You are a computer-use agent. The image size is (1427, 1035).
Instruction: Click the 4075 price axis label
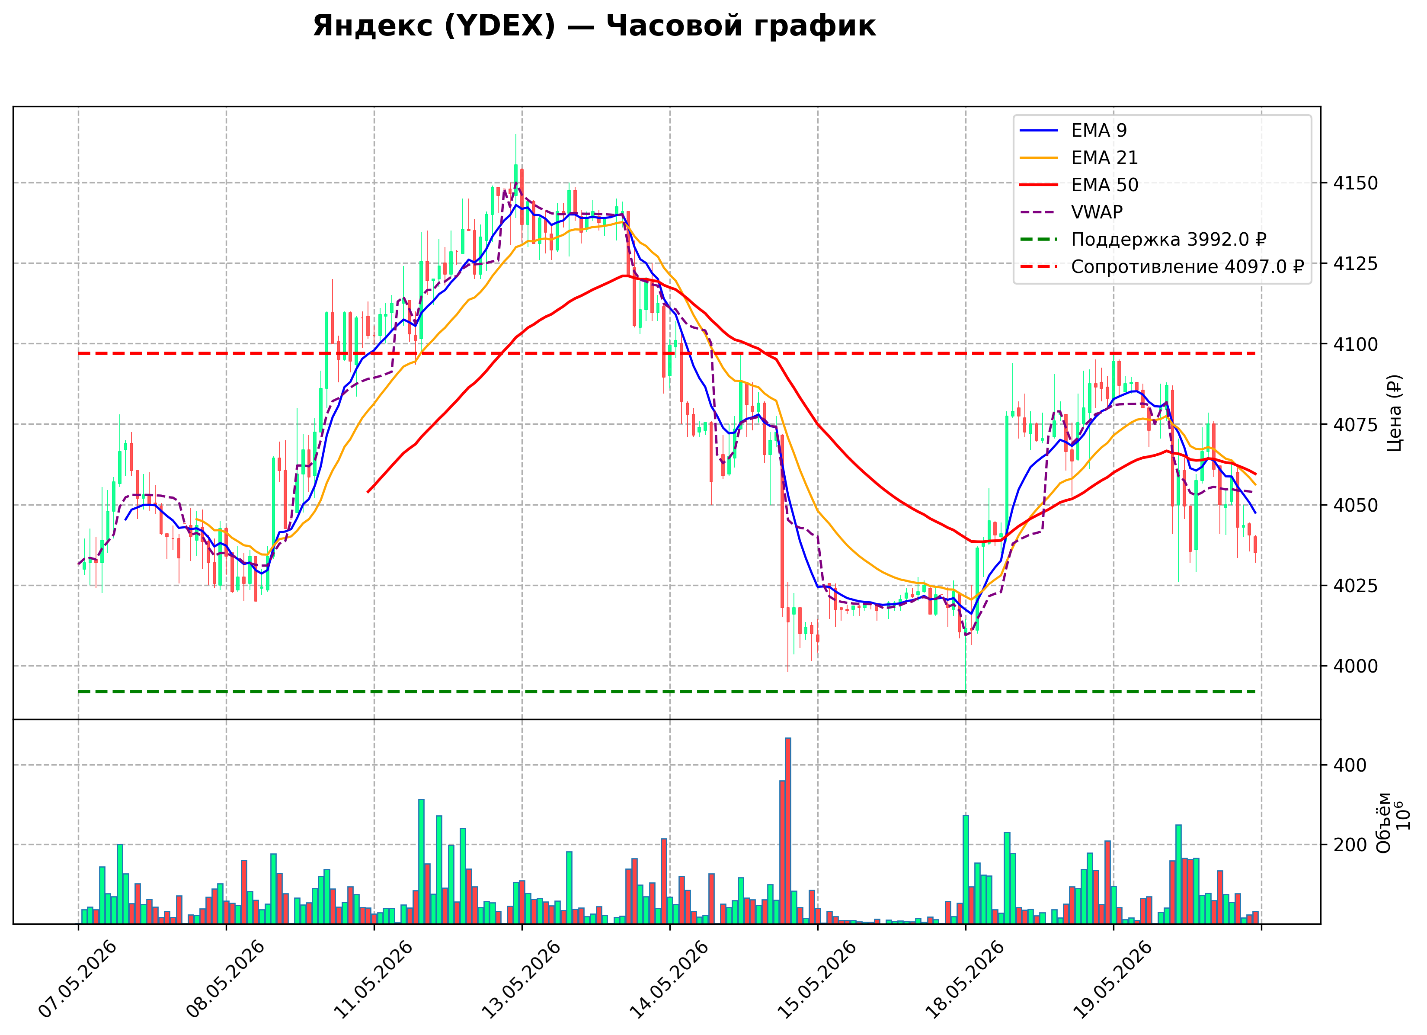1356,425
